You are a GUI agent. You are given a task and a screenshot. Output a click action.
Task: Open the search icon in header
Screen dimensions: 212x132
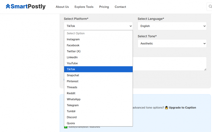click(210, 6)
